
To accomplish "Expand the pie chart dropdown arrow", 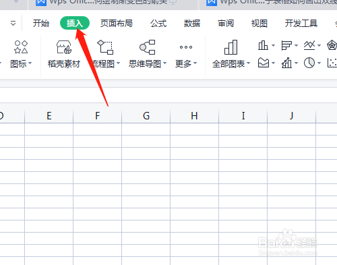I will [319, 63].
